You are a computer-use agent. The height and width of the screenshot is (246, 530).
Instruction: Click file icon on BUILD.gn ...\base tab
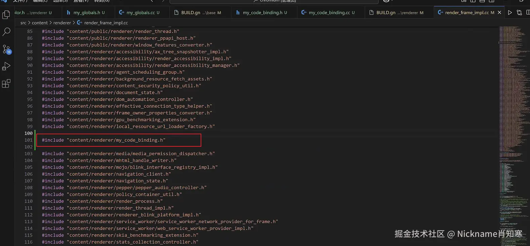(x=176, y=12)
